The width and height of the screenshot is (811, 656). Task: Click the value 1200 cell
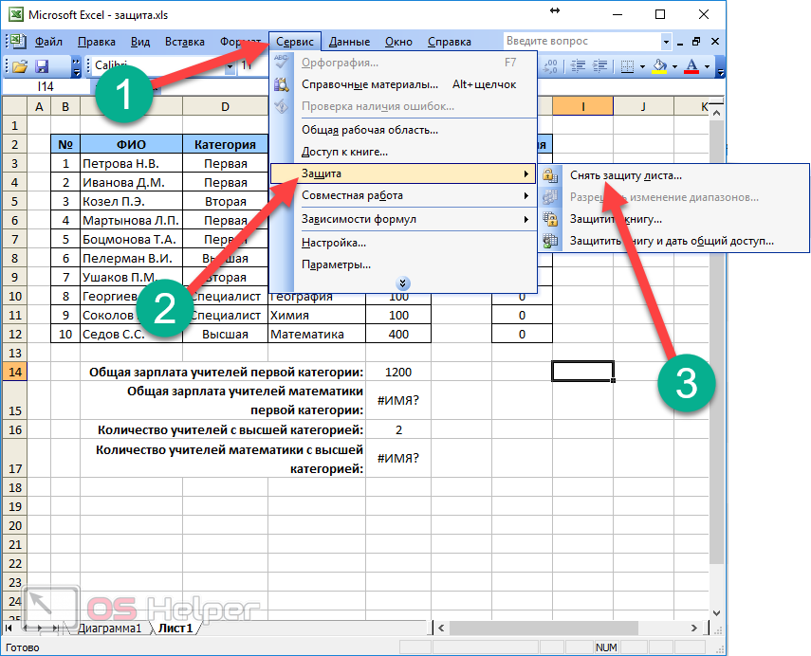pos(398,373)
